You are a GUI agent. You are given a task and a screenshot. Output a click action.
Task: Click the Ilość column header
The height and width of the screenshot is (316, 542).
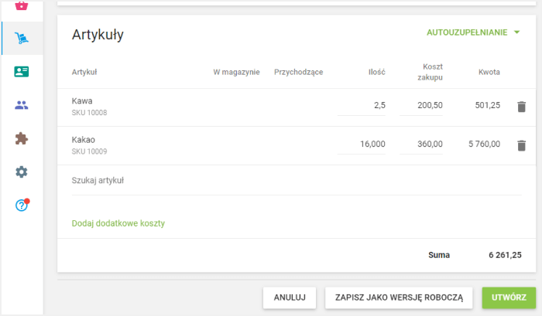coord(377,72)
